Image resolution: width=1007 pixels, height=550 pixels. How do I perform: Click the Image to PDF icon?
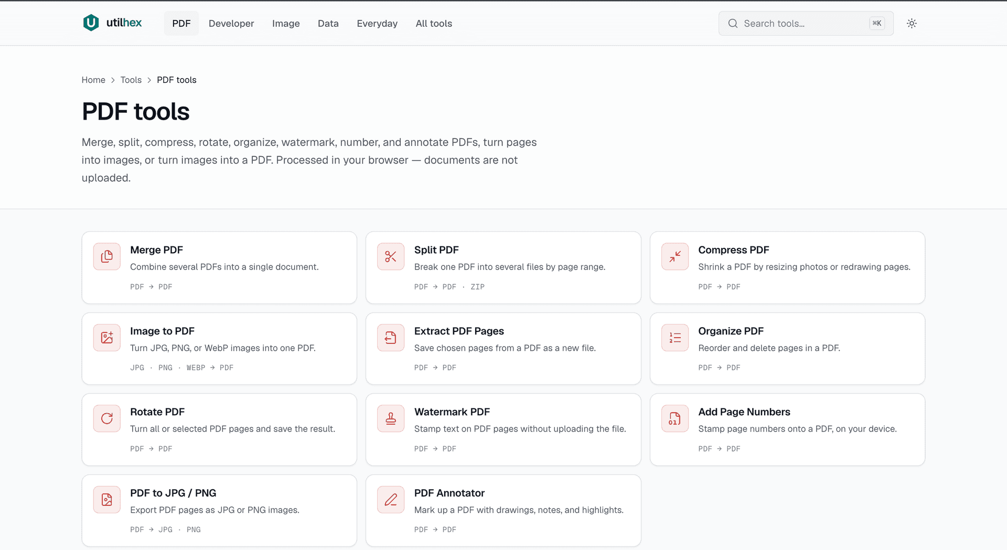pos(107,338)
